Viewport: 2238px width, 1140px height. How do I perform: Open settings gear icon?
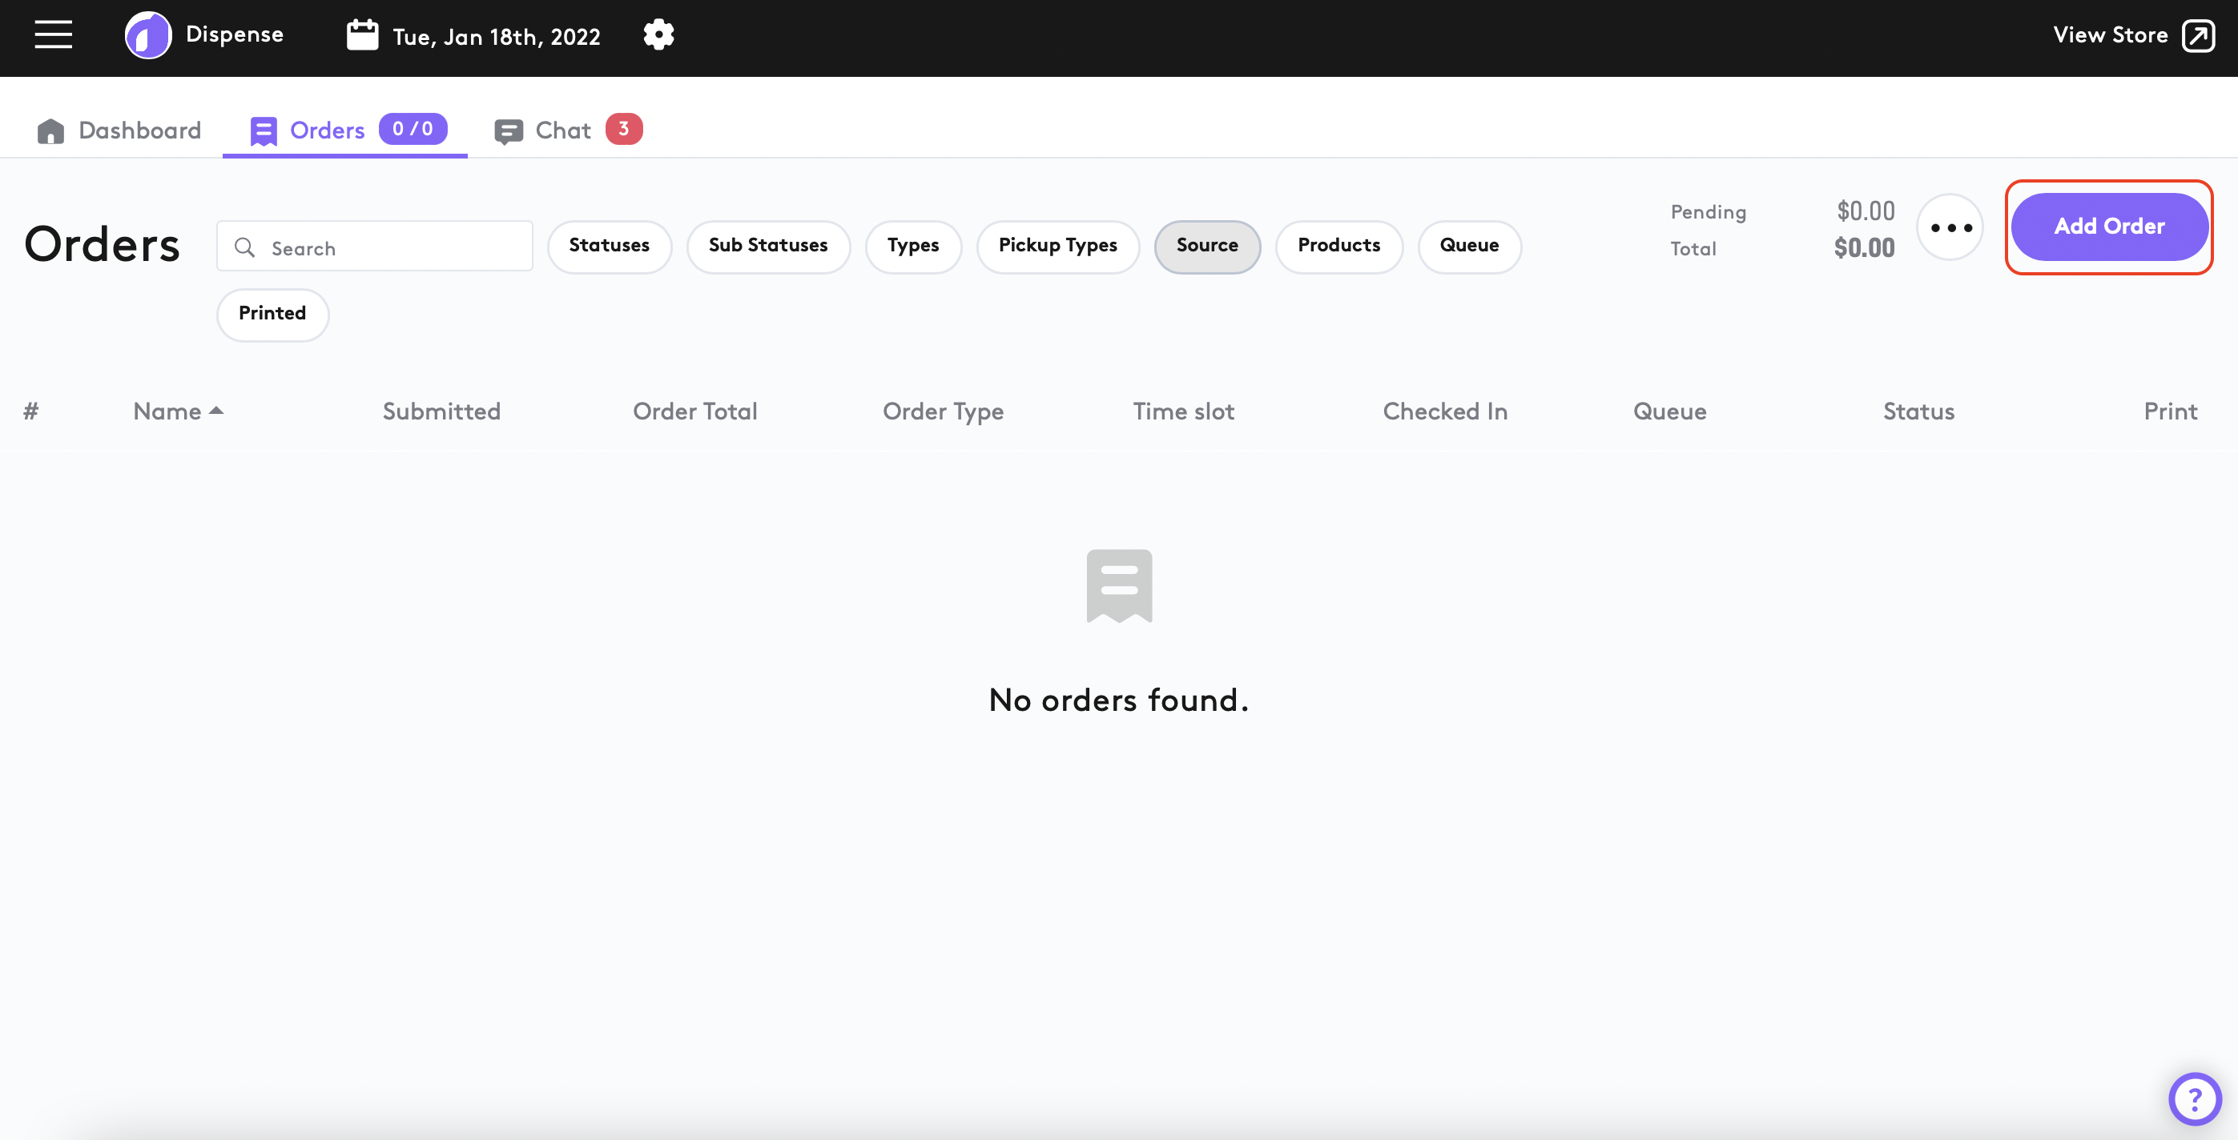click(x=658, y=34)
